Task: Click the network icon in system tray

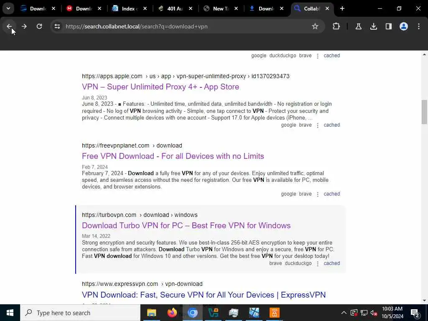Action: click(x=364, y=313)
